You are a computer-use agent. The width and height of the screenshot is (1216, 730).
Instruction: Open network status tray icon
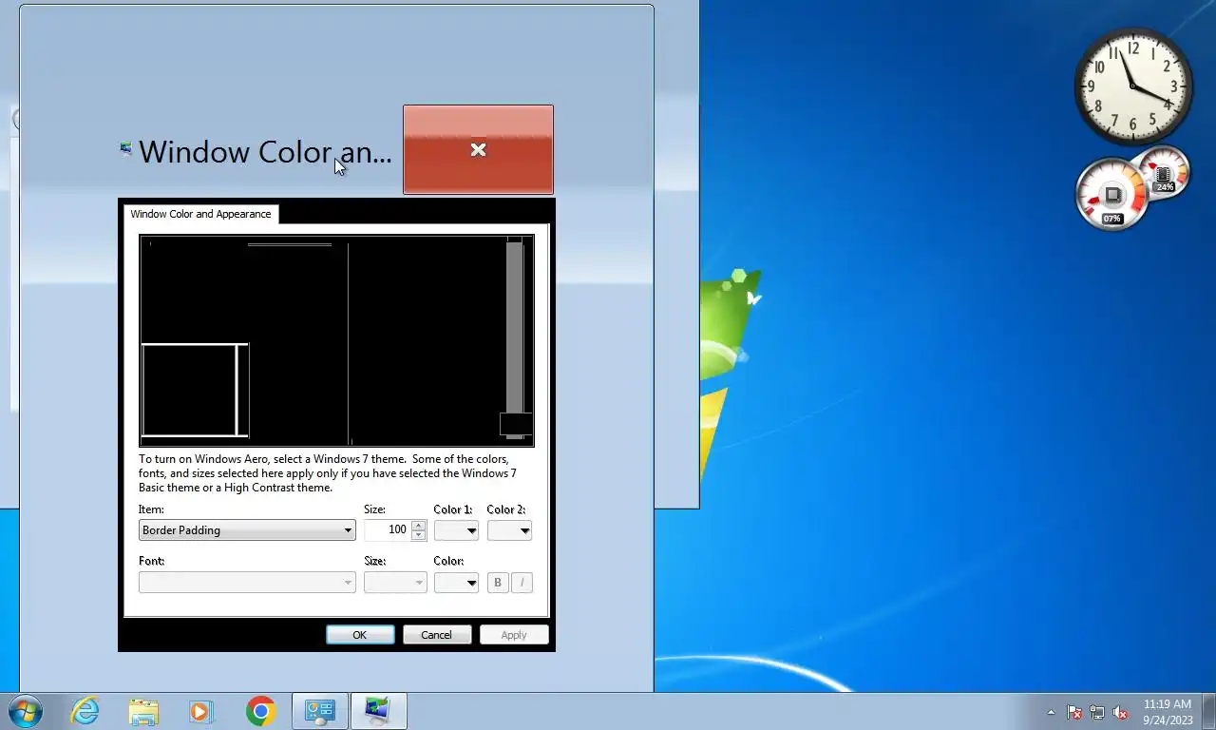coord(1097,712)
